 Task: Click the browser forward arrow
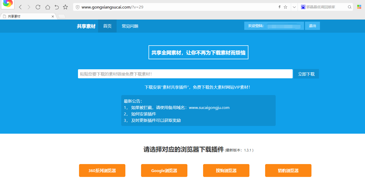29,7
